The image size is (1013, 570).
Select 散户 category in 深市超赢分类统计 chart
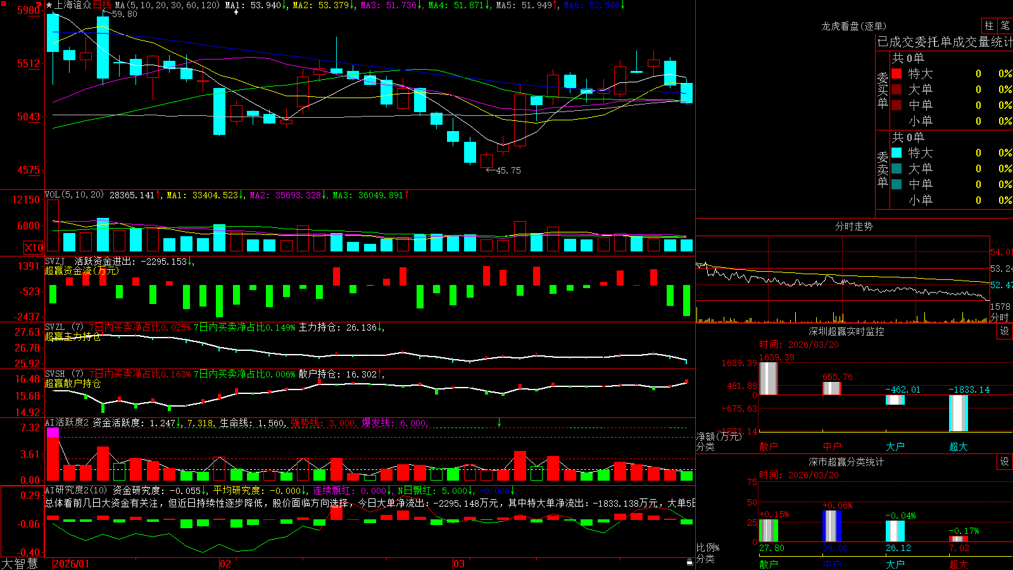click(x=769, y=564)
